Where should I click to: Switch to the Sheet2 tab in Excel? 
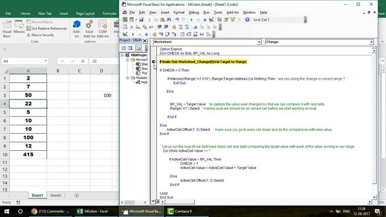(x=55, y=195)
